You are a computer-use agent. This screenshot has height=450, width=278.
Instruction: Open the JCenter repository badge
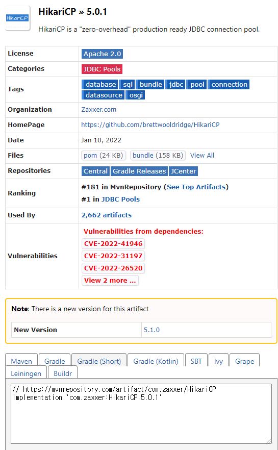click(x=183, y=171)
